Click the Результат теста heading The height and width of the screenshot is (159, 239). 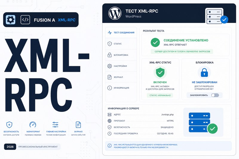click(x=154, y=31)
